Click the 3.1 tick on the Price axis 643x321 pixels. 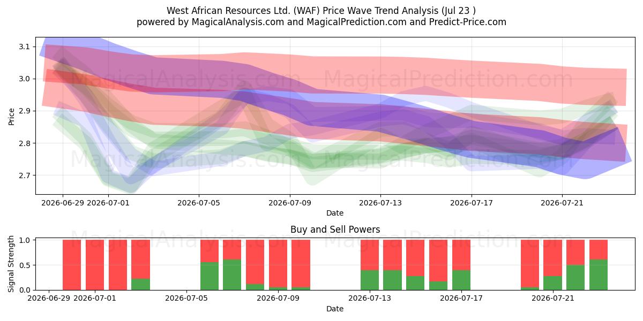pyautogui.click(x=23, y=47)
